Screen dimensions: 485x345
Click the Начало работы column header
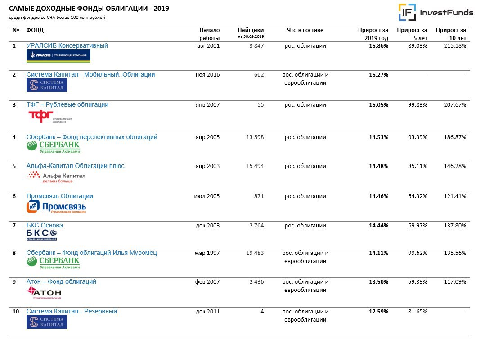[x=209, y=34]
